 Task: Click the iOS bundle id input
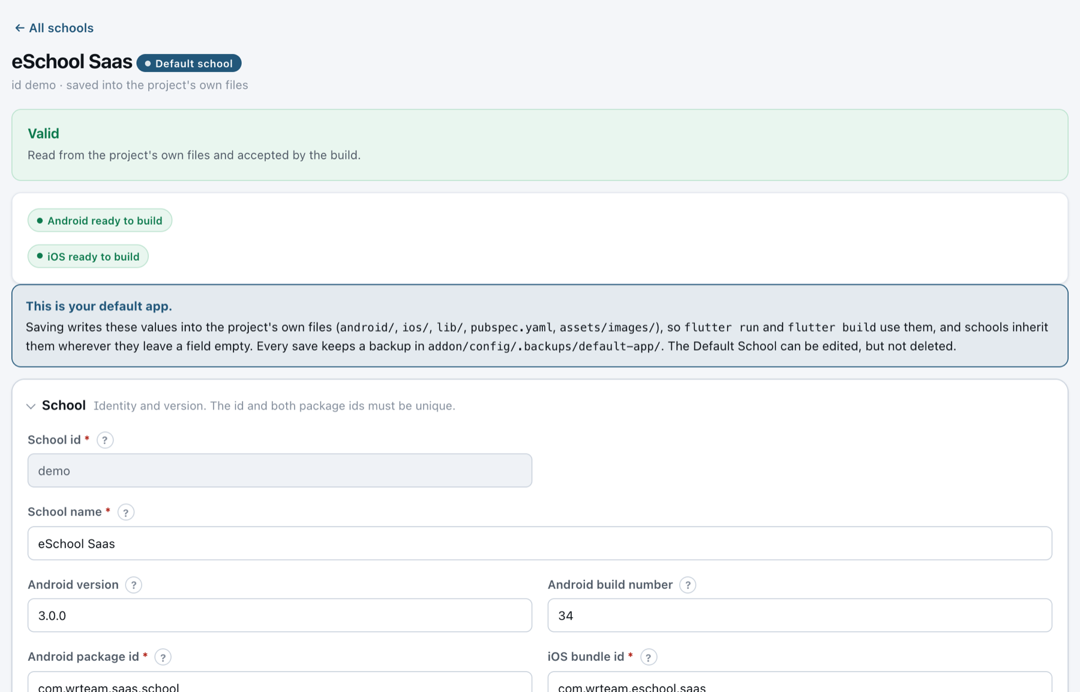(799, 682)
